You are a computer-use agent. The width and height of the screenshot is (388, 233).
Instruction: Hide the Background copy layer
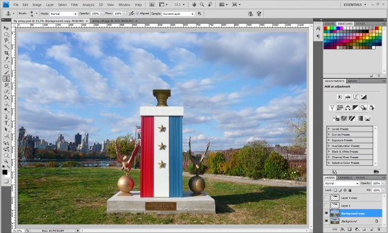coord(327,213)
